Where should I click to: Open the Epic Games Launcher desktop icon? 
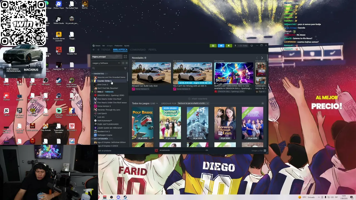tap(19, 113)
